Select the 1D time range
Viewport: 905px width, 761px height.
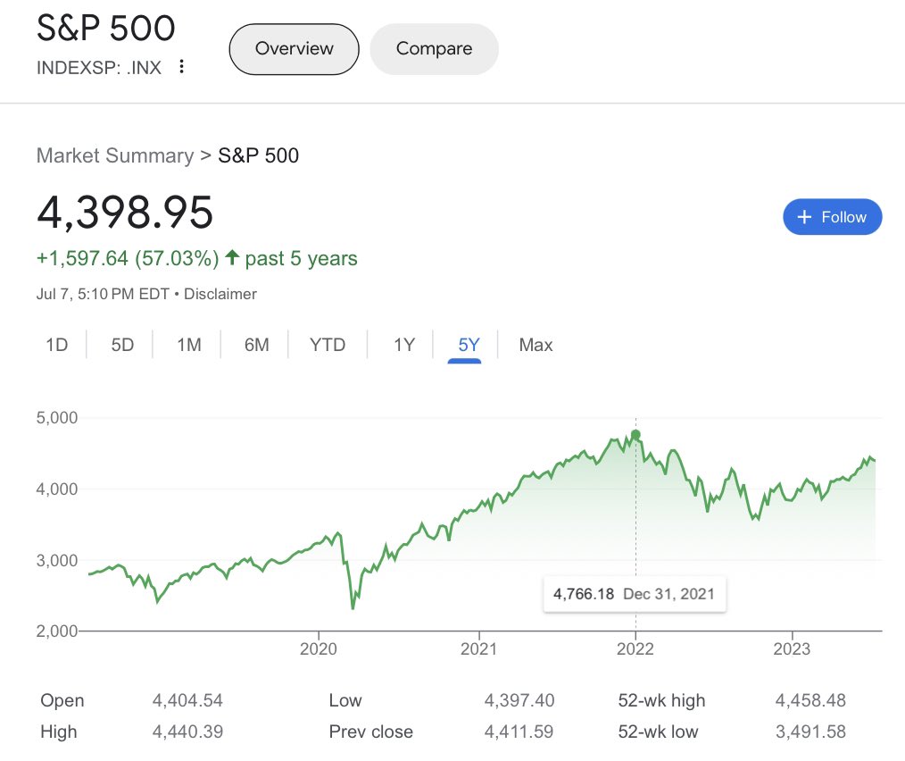tap(56, 345)
